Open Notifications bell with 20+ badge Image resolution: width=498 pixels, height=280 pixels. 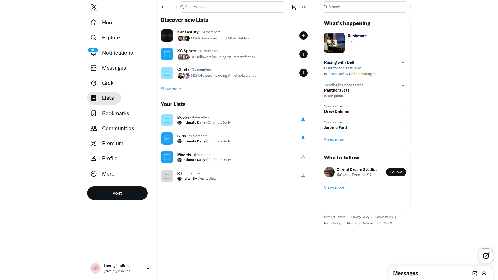click(94, 53)
